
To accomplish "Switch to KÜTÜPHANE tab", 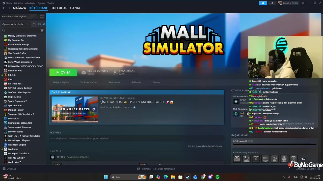I will point(39,8).
